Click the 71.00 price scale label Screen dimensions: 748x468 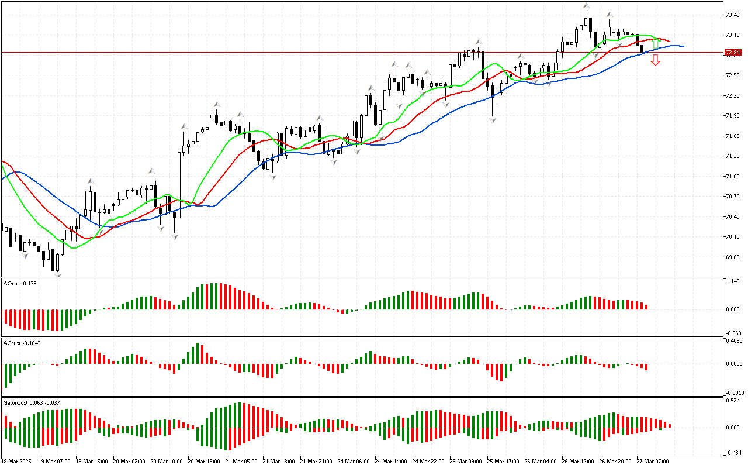click(x=732, y=177)
